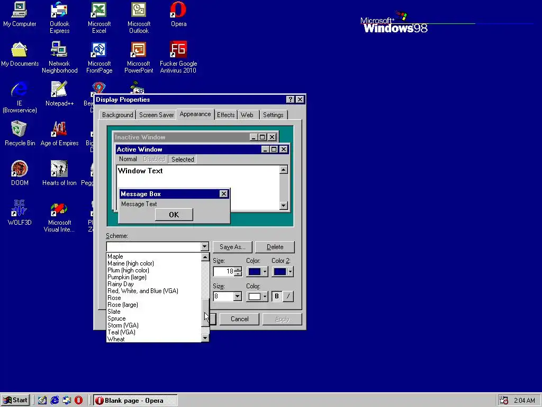The height and width of the screenshot is (407, 542).
Task: Open Internet Explorer from quick launch
Action: [x=55, y=401]
